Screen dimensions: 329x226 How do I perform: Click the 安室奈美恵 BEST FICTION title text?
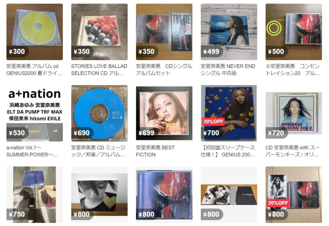155,151
